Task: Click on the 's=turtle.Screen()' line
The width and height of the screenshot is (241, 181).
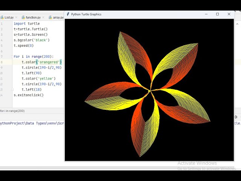Action: click(31, 35)
